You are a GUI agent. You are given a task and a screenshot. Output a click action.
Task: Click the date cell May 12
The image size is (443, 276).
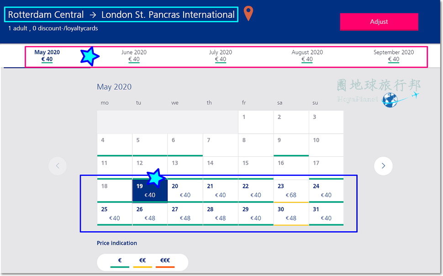pos(150,168)
